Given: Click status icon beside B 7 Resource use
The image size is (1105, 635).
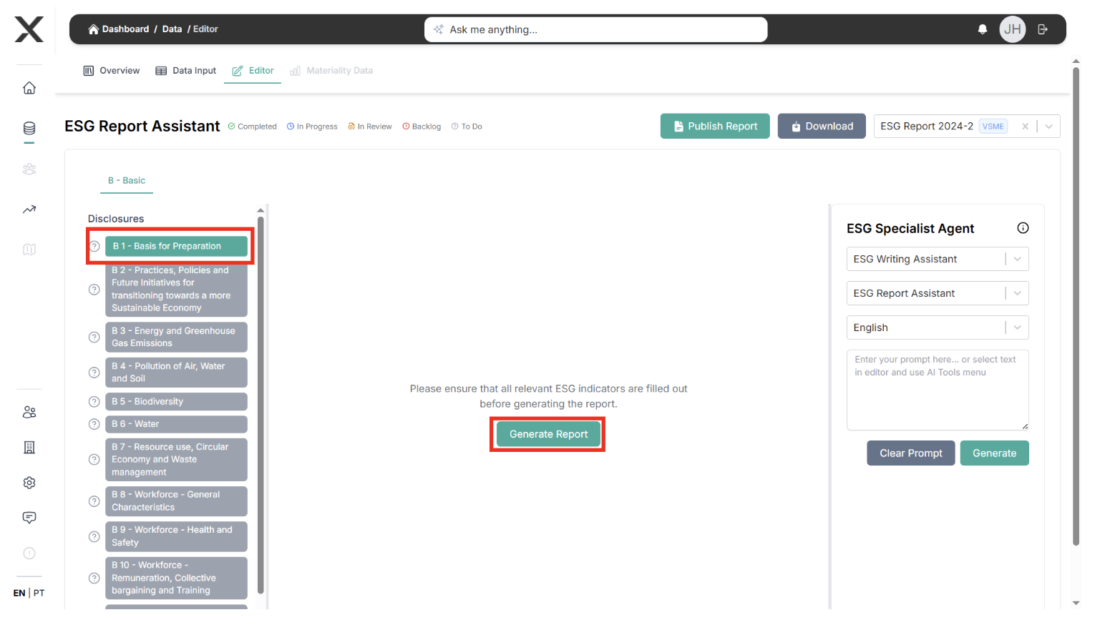Looking at the screenshot, I should tap(94, 460).
